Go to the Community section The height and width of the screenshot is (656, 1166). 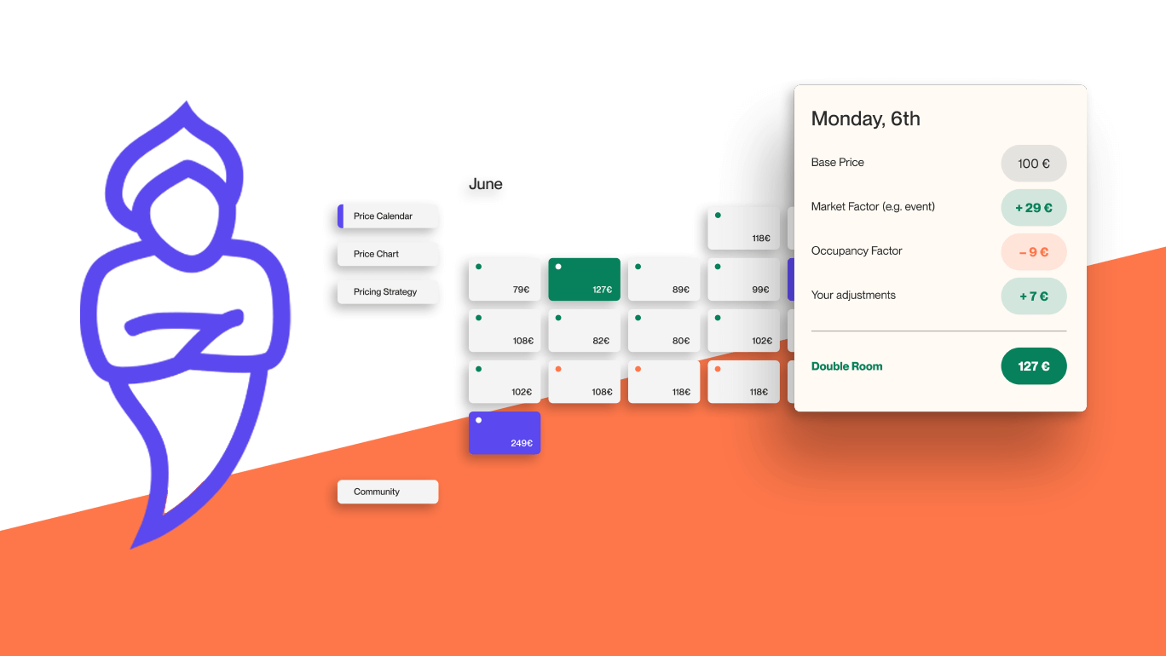tap(388, 492)
